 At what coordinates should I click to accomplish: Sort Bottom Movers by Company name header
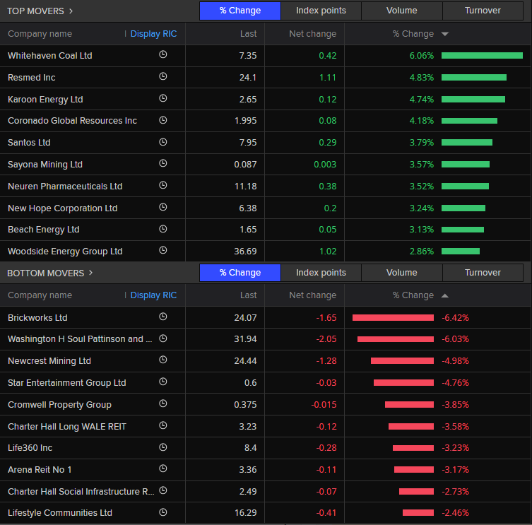coord(40,295)
